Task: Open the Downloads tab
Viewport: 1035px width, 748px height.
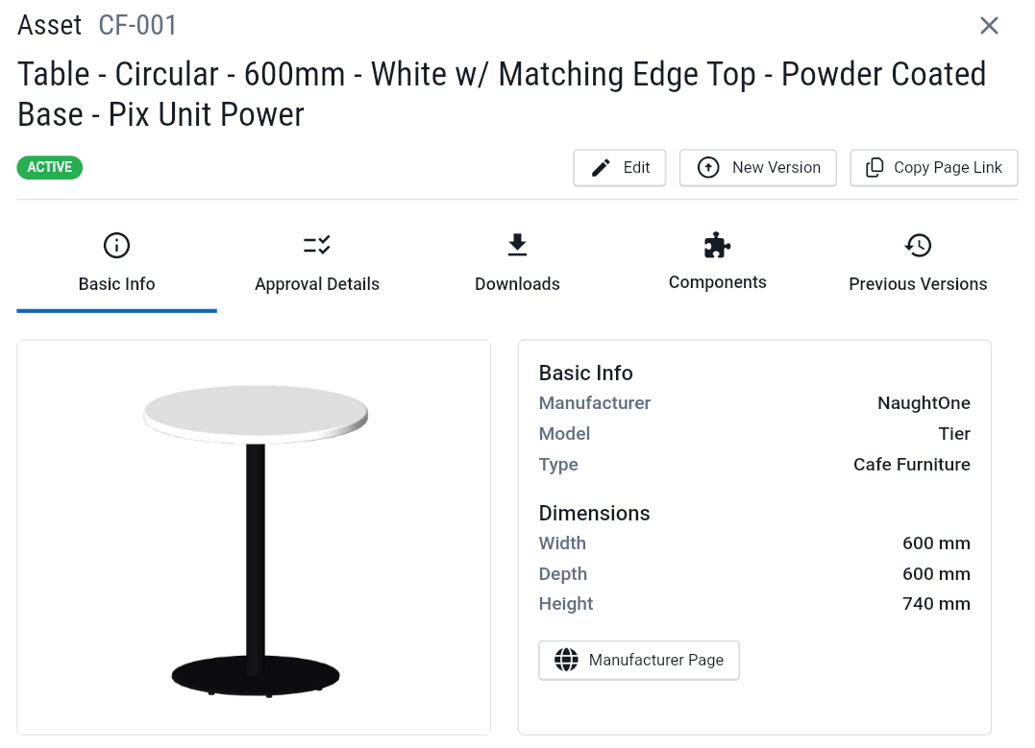Action: pyautogui.click(x=517, y=284)
